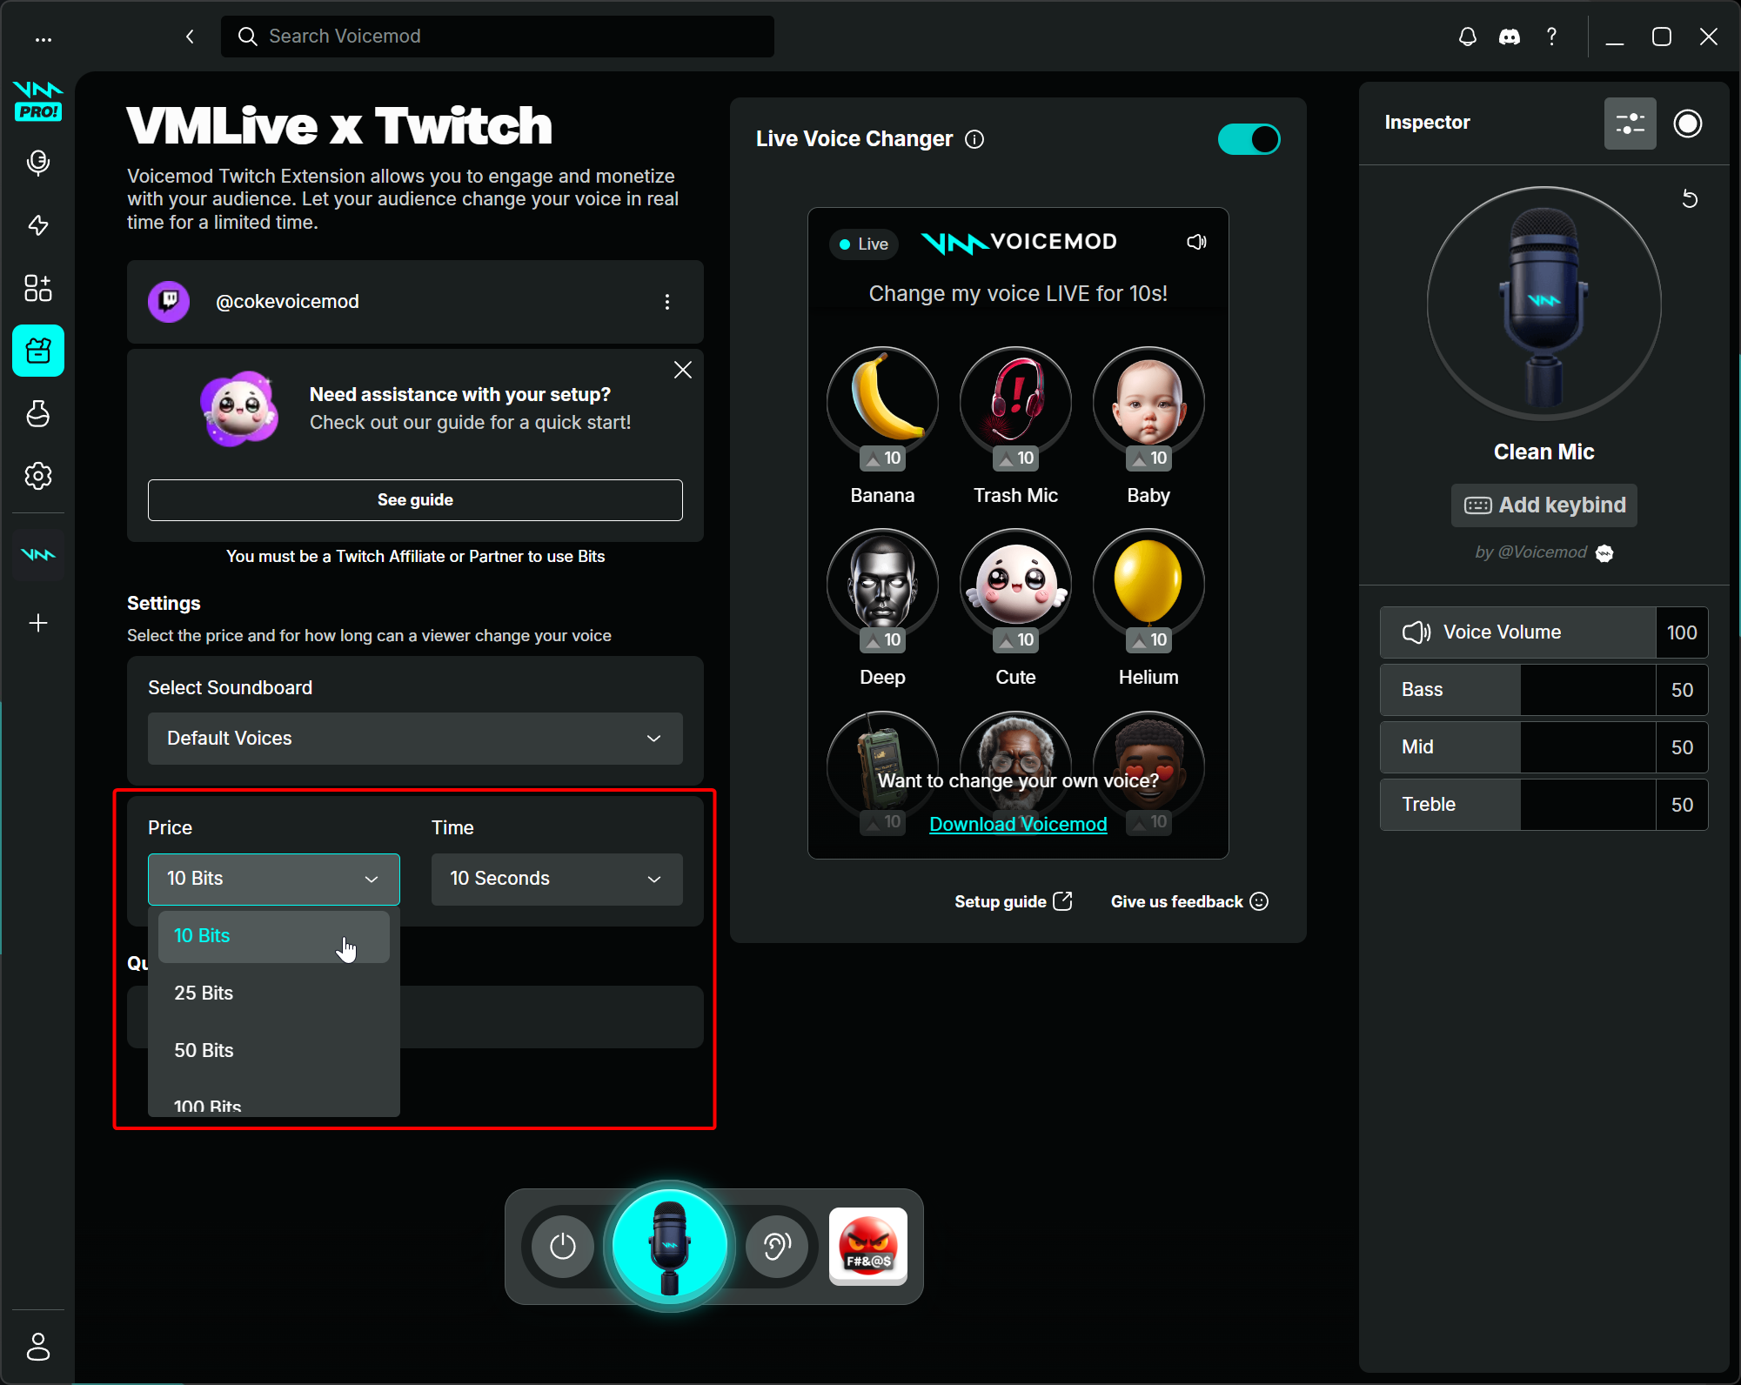Click the See guide button
This screenshot has width=1741, height=1385.
[x=415, y=500]
